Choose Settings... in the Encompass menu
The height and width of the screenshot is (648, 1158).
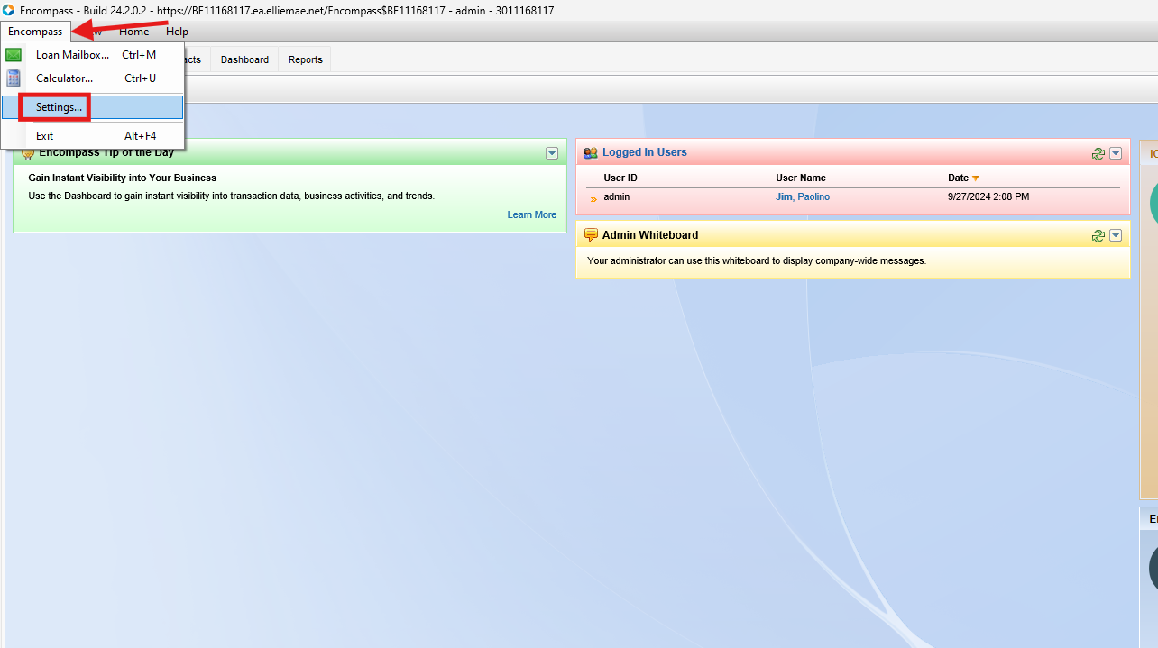pyautogui.click(x=92, y=107)
